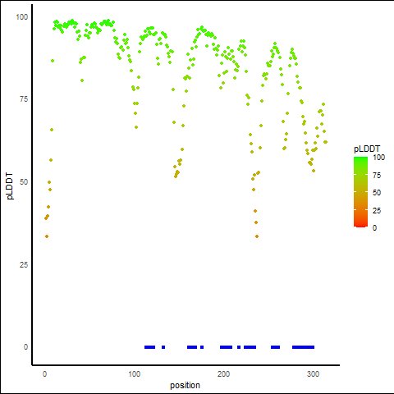This screenshot has height=394, width=394.
Task: Click the rotated y-axis title pLDDT
Action: pyautogui.click(x=10, y=186)
